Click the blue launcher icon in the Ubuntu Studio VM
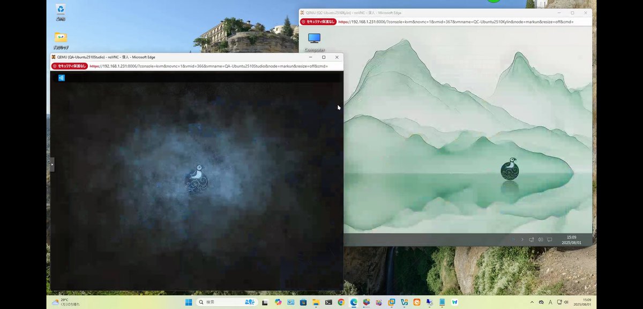 point(62,78)
